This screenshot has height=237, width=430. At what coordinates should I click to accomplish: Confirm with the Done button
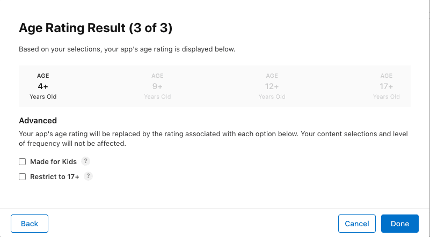tap(400, 224)
